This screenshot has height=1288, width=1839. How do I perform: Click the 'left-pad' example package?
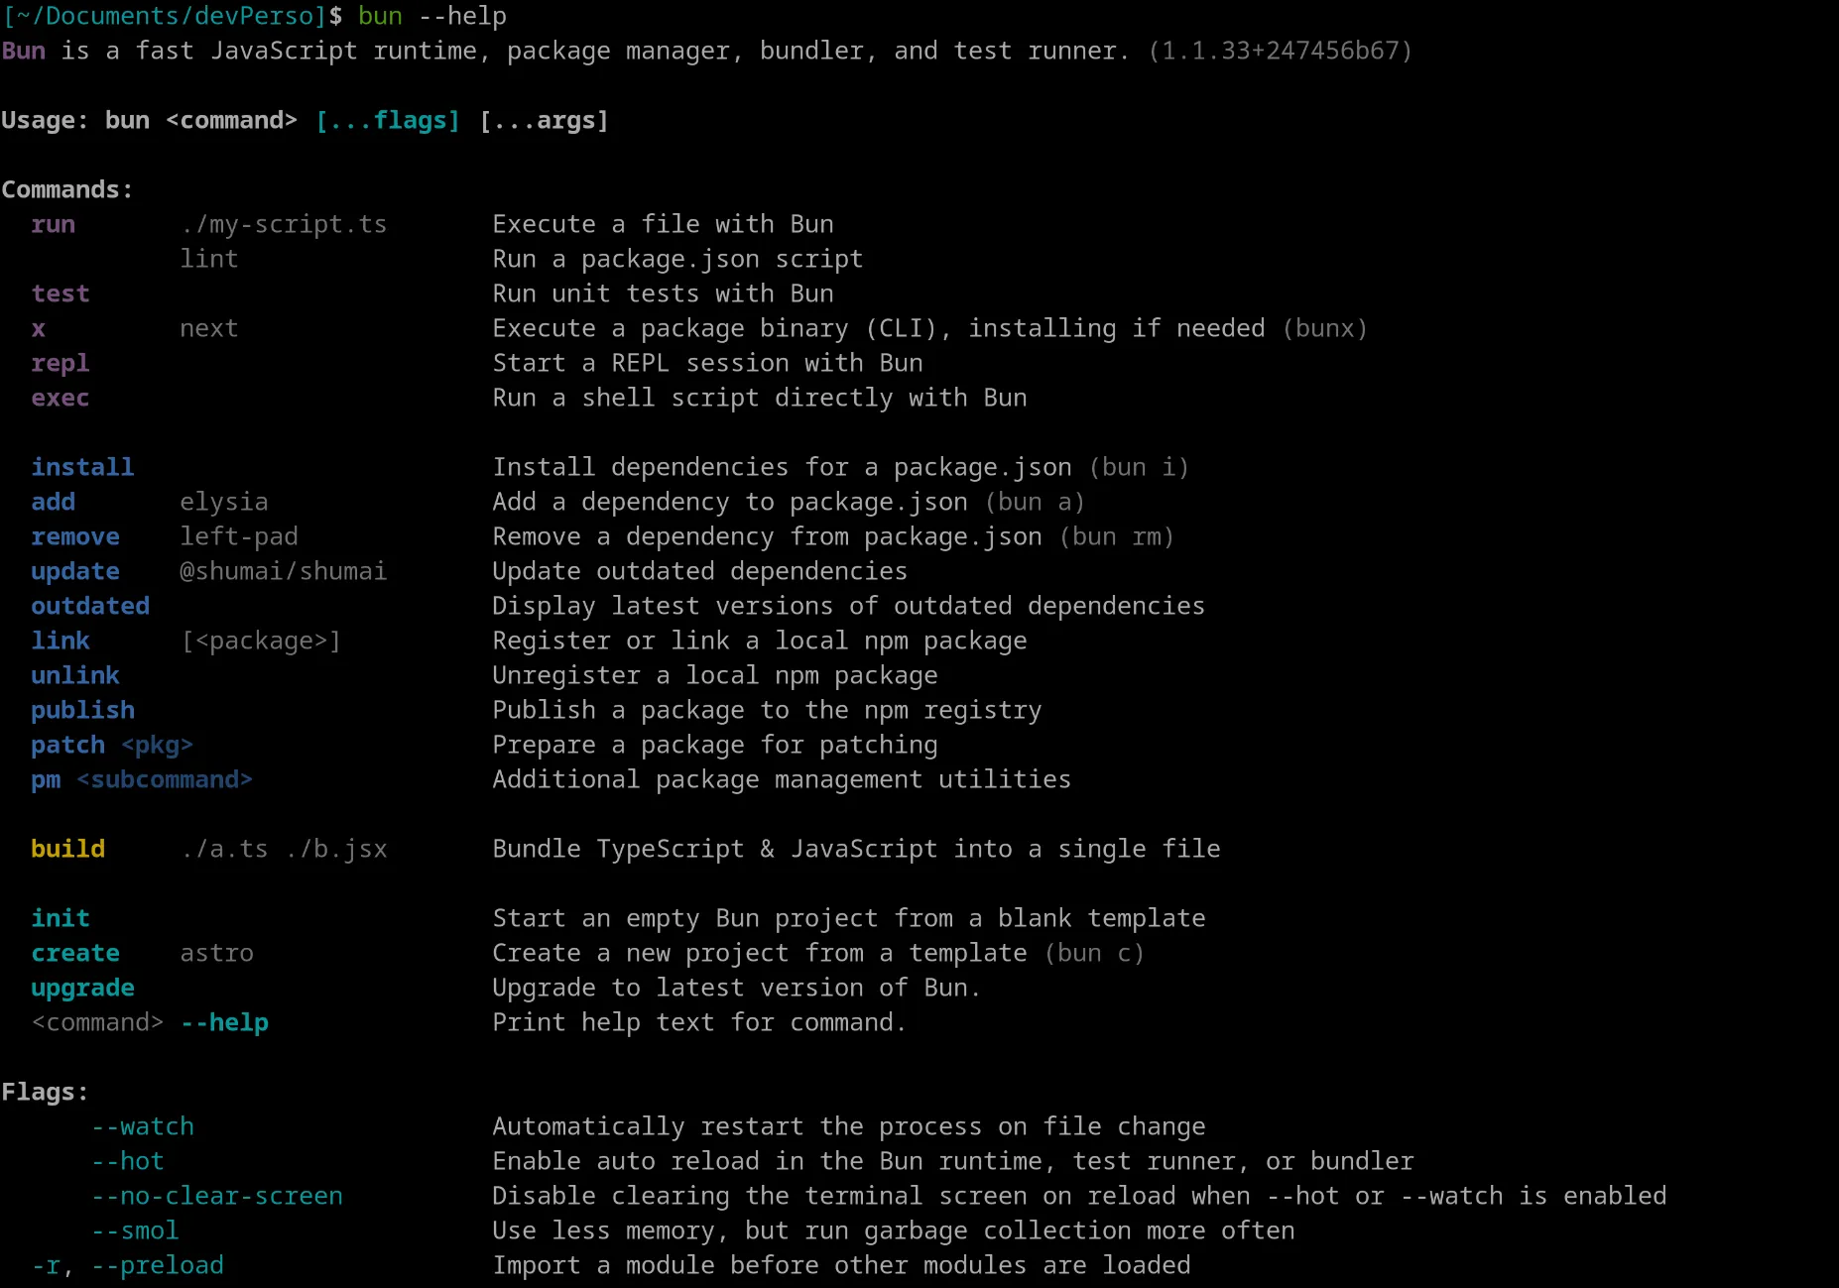point(239,537)
